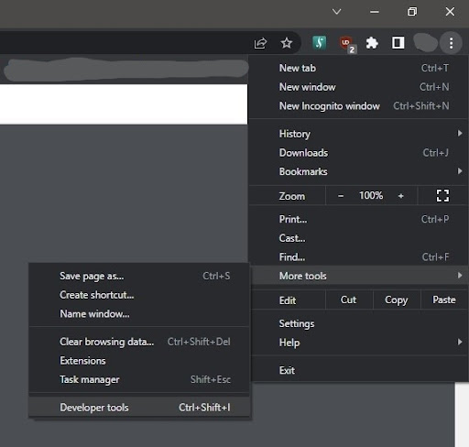The height and width of the screenshot is (447, 469).
Task: Open the Extensions puzzle piece menu
Action: point(372,43)
